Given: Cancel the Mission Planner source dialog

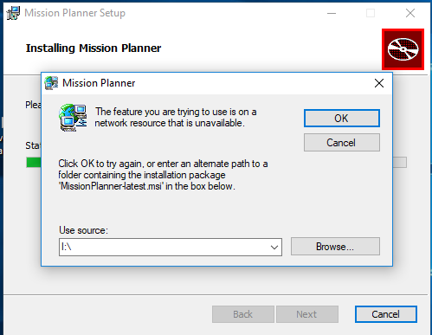Looking at the screenshot, I should 342,142.
